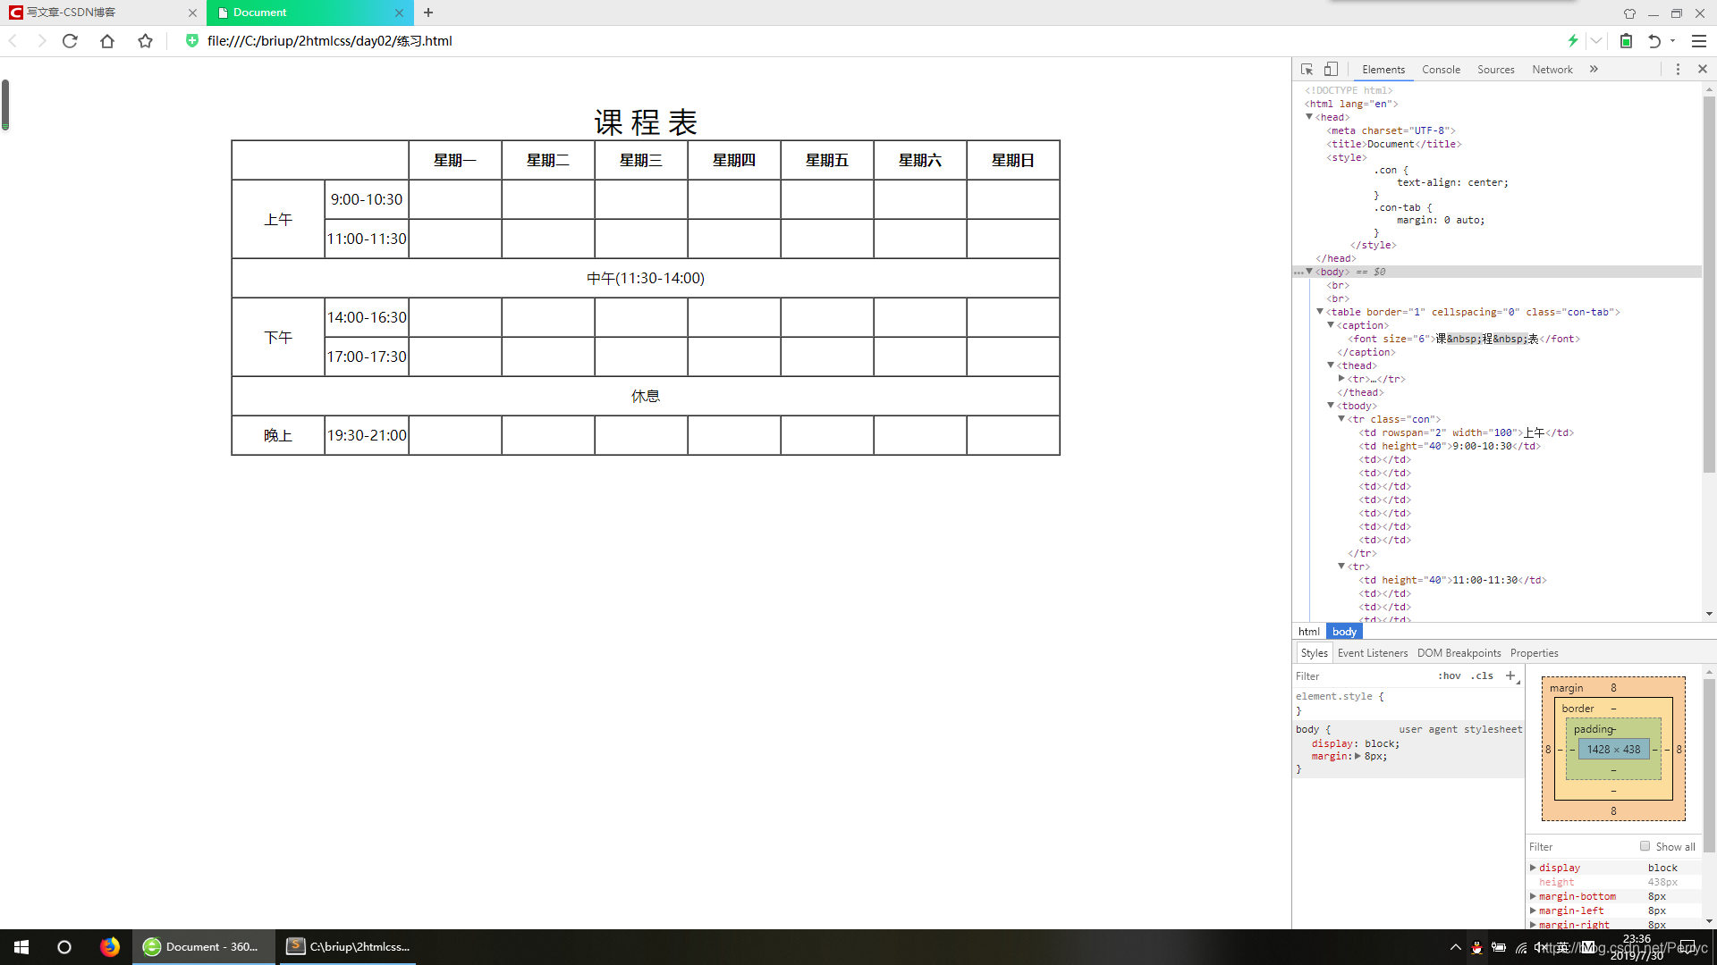
Task: Open the DevTools Network tab
Action: click(x=1552, y=70)
